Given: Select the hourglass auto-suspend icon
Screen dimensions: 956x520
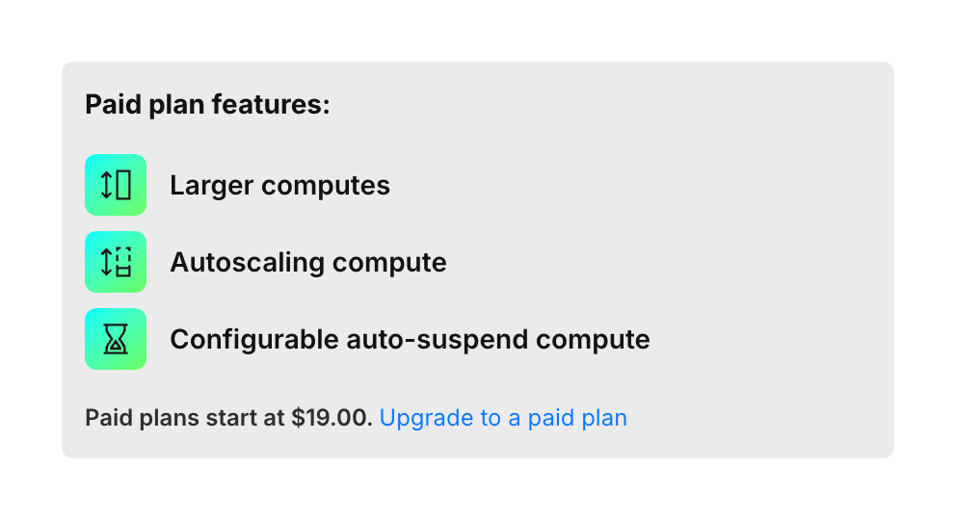Looking at the screenshot, I should coord(116,339).
